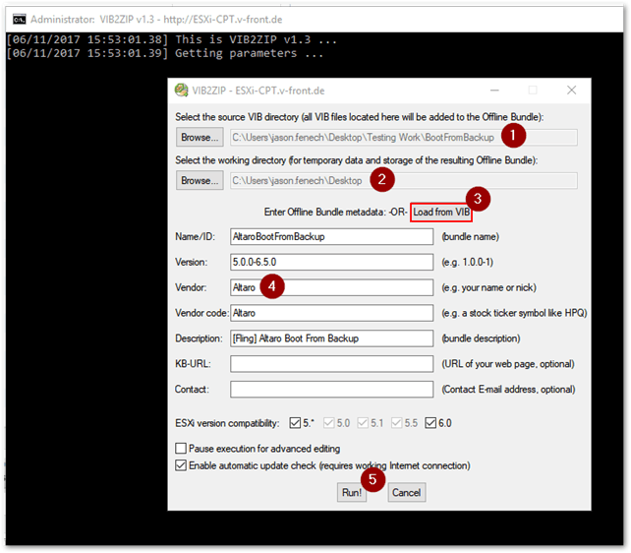Click into the Version field
This screenshot has width=631, height=553.
[x=331, y=262]
